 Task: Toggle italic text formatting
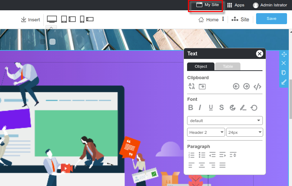(x=200, y=108)
